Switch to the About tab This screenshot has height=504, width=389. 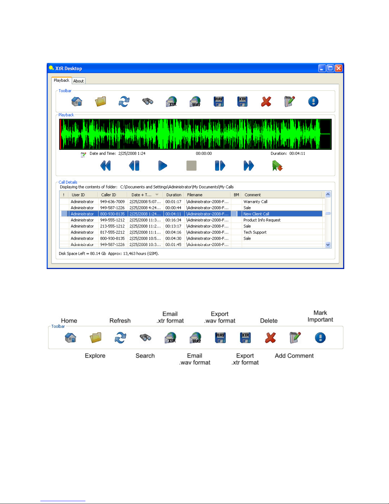(x=78, y=81)
